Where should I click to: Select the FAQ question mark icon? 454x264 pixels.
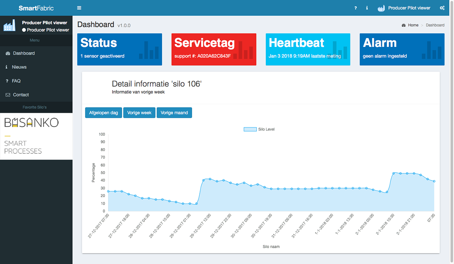[7, 81]
